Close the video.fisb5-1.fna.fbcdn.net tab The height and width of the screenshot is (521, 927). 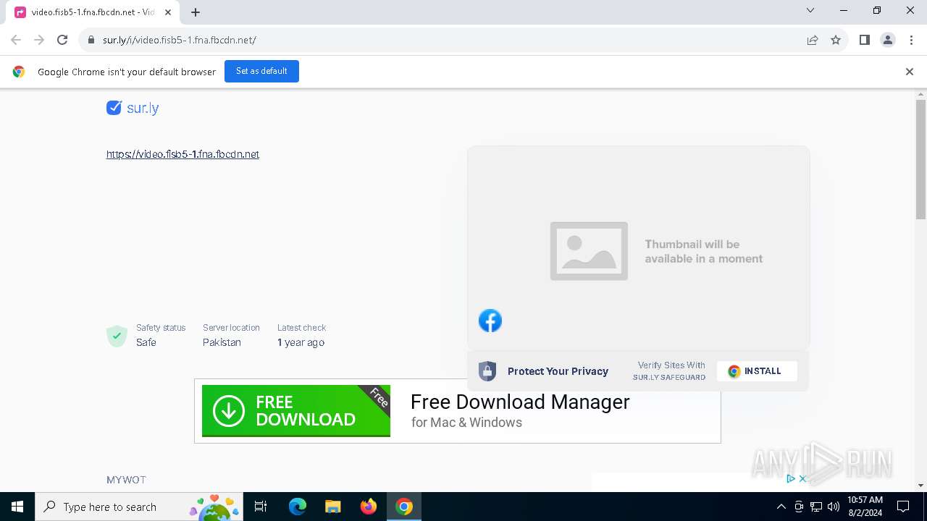pyautogui.click(x=168, y=12)
